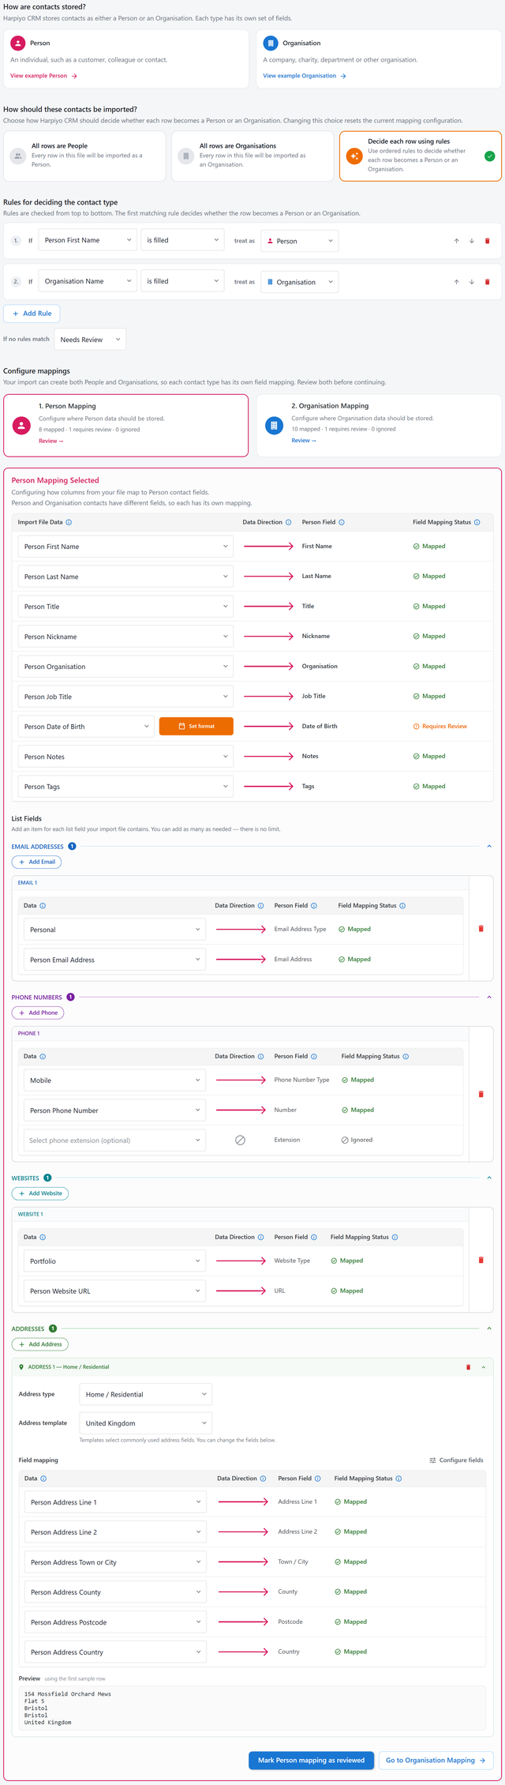Image resolution: width=505 pixels, height=1785 pixels.
Task: Open Person Website URL column dropdown
Action: 114,1291
